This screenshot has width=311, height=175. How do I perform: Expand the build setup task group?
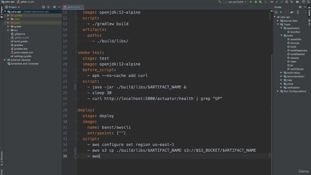click(281, 72)
